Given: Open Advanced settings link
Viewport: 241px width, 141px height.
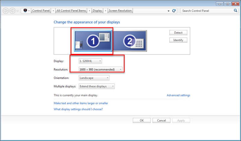Looking at the screenshot, I should click(178, 95).
